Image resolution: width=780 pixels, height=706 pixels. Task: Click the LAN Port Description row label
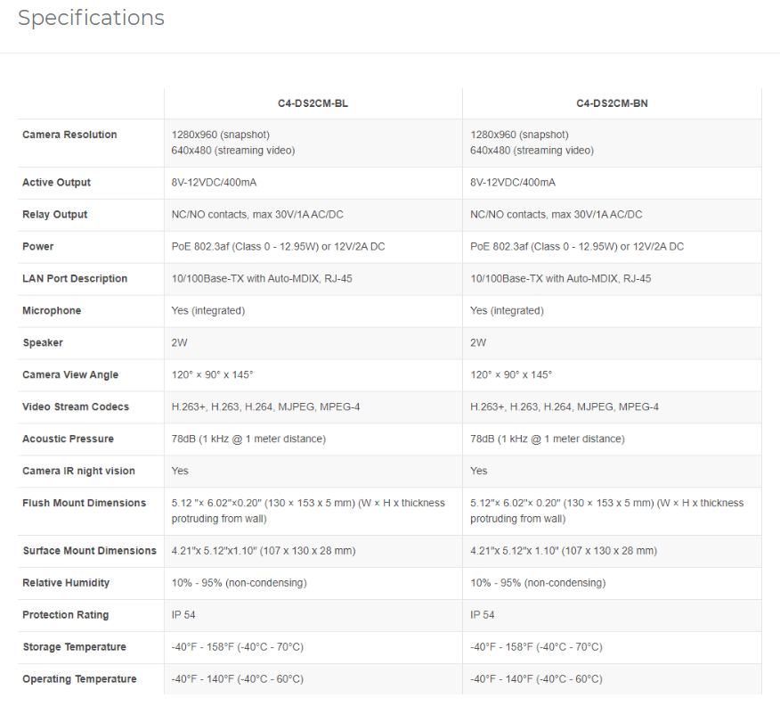[x=75, y=279]
